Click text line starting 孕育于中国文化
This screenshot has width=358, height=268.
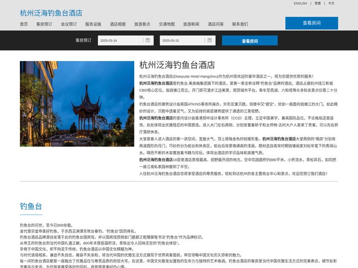click(x=77, y=249)
